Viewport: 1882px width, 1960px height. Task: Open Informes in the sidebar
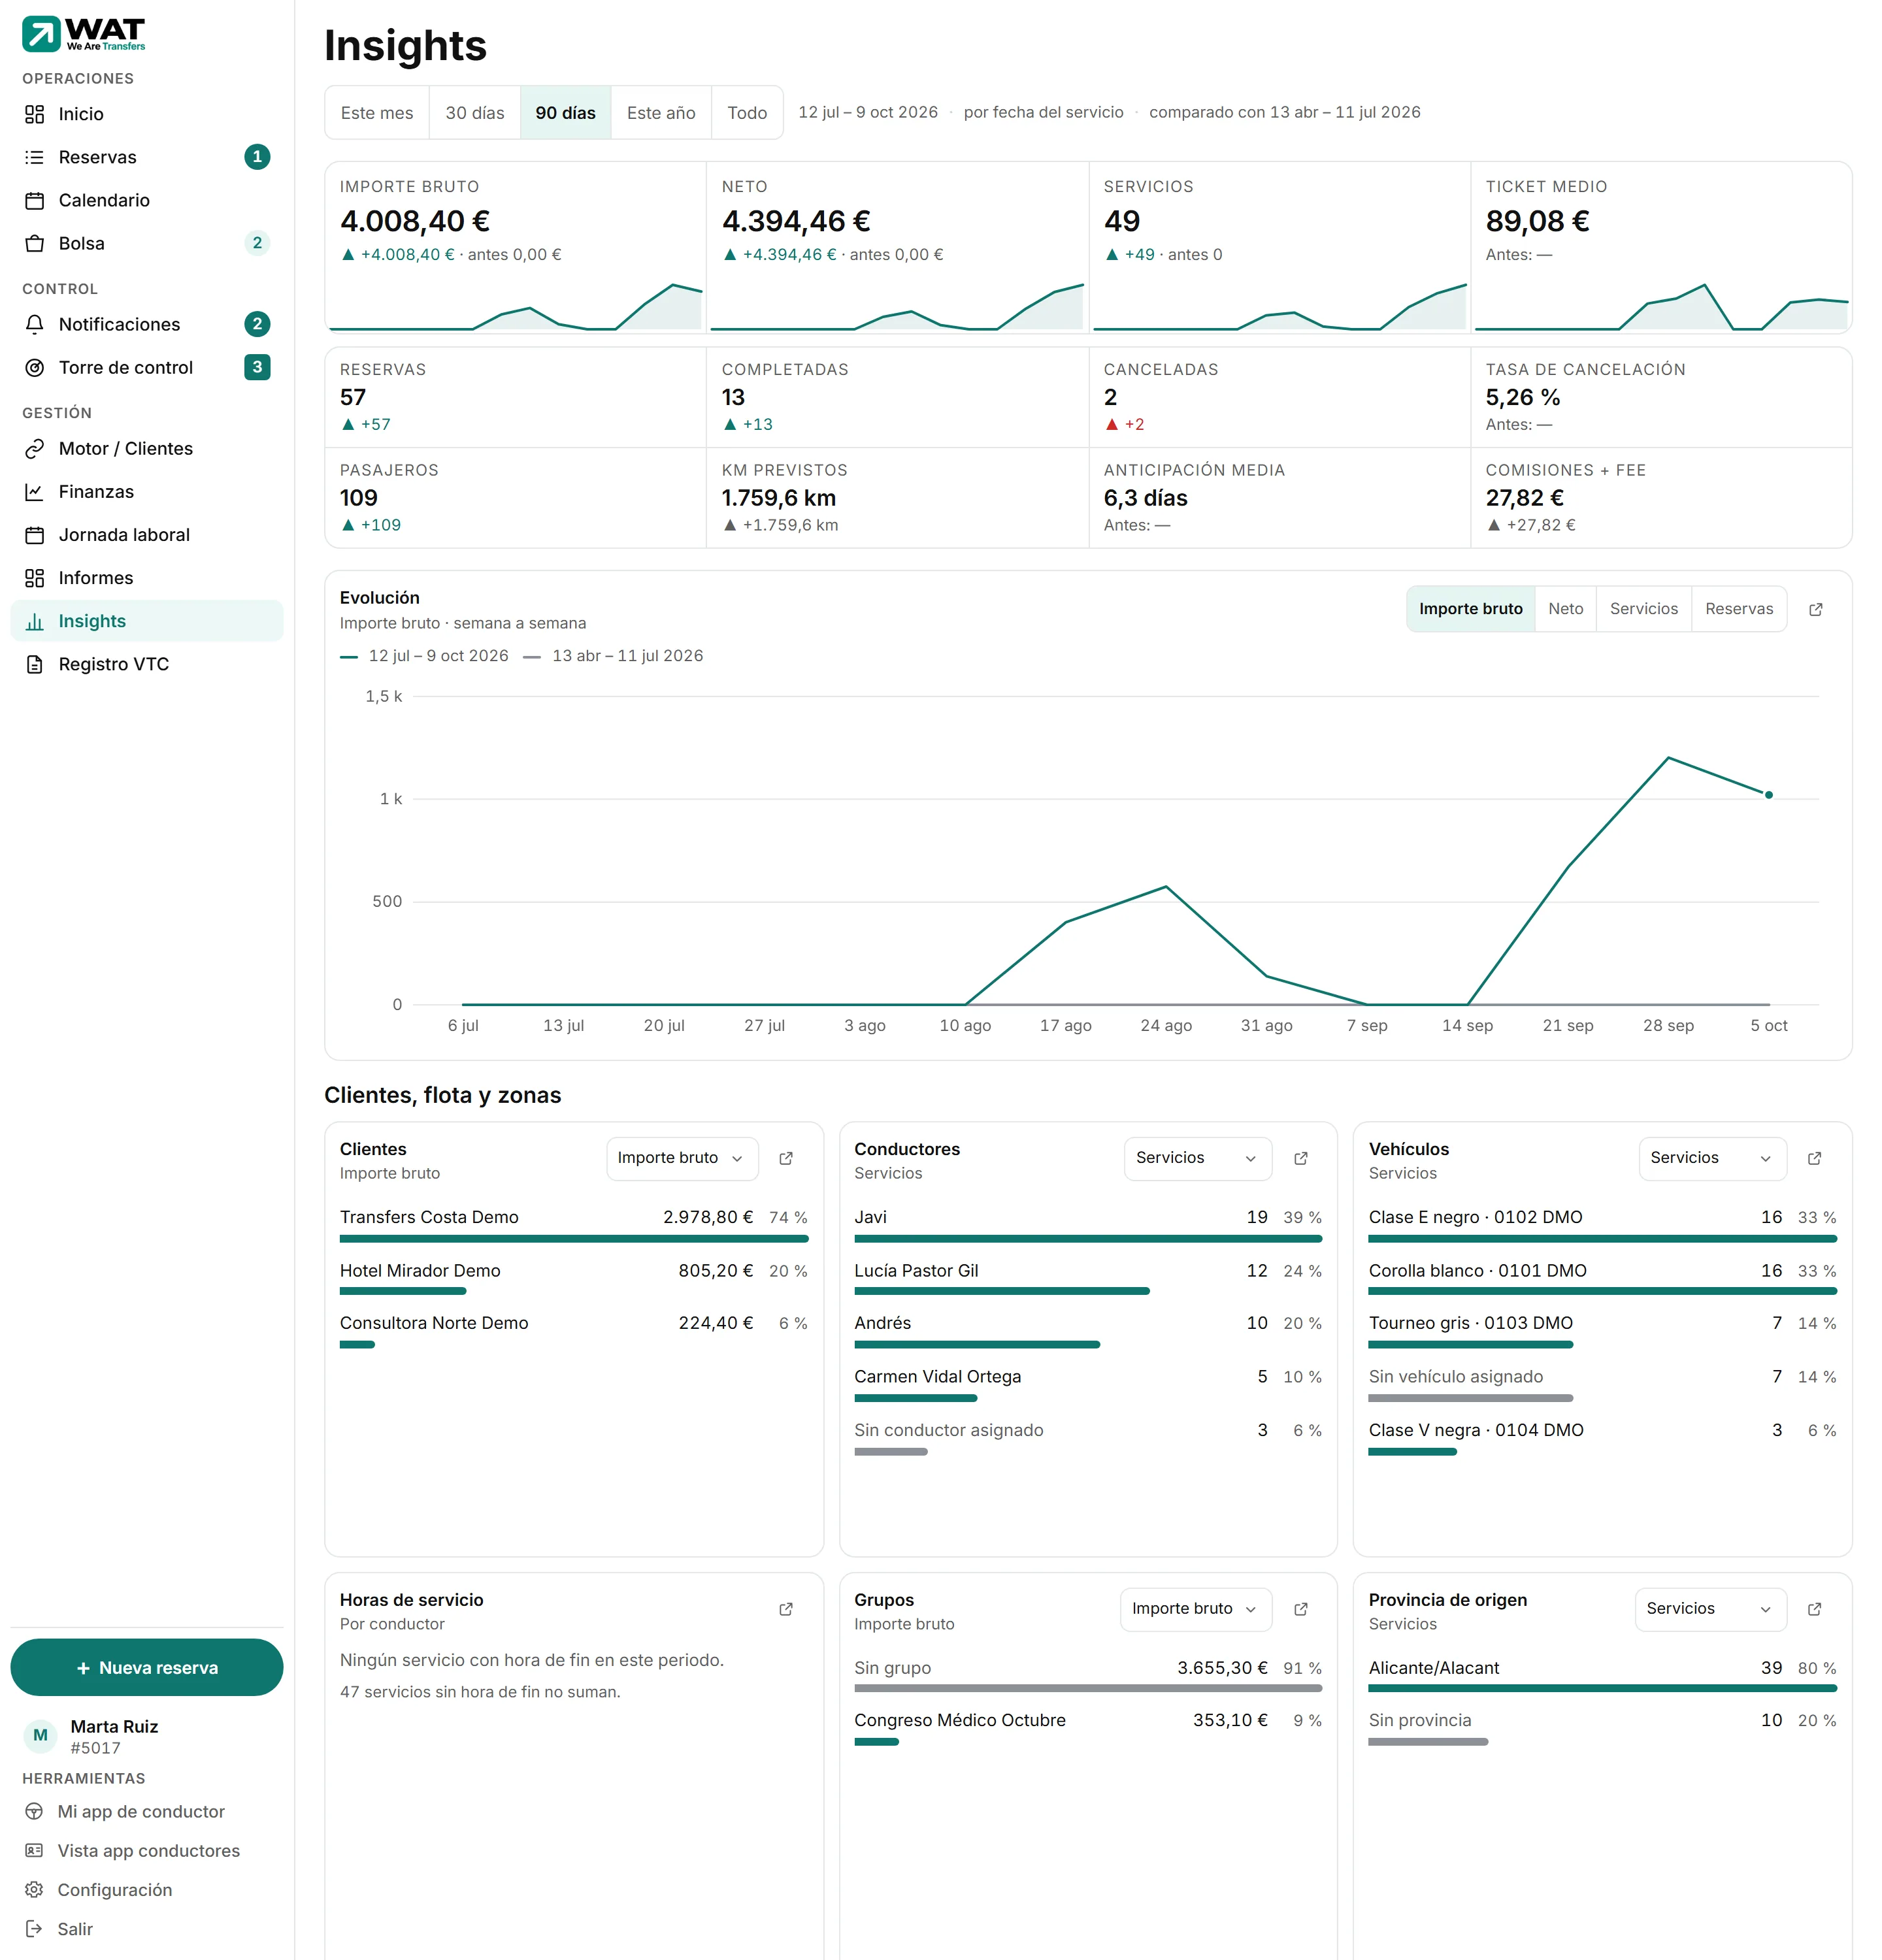point(147,578)
